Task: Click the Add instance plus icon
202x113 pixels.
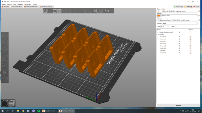Action: click(x=75, y=11)
